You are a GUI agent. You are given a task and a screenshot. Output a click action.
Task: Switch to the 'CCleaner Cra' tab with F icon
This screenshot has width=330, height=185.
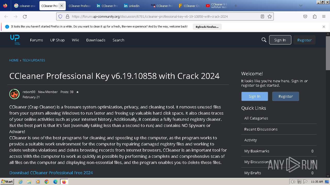[x=189, y=6]
